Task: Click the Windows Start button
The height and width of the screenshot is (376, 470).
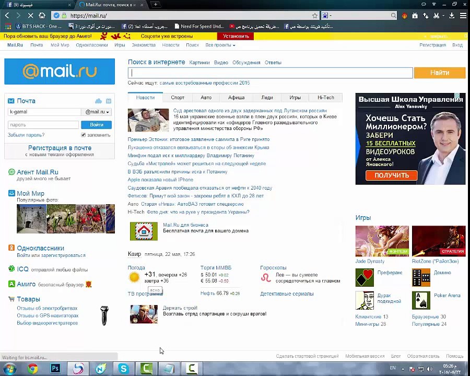Action: (9, 369)
